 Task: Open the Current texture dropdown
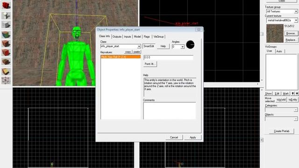click(296, 20)
